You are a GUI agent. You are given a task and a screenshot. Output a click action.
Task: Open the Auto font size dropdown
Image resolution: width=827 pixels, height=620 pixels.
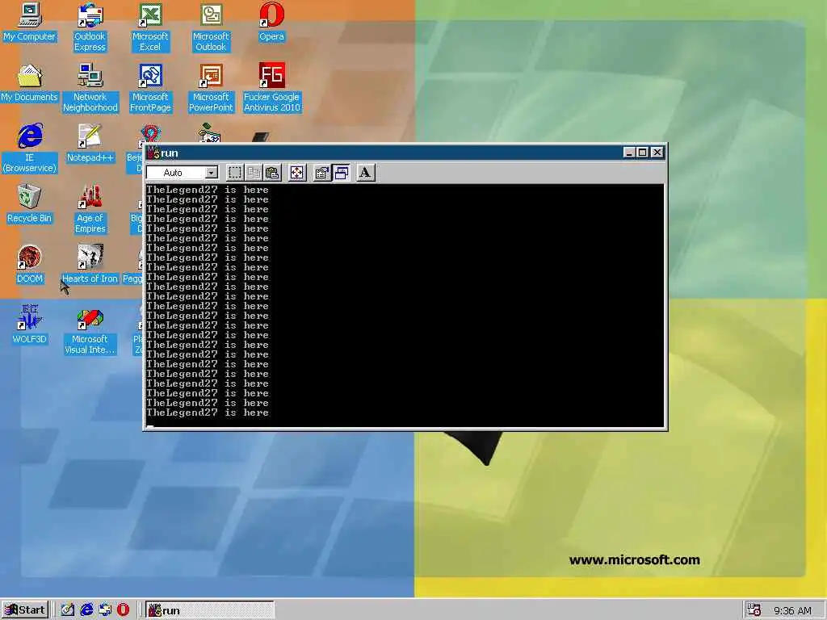(x=211, y=173)
